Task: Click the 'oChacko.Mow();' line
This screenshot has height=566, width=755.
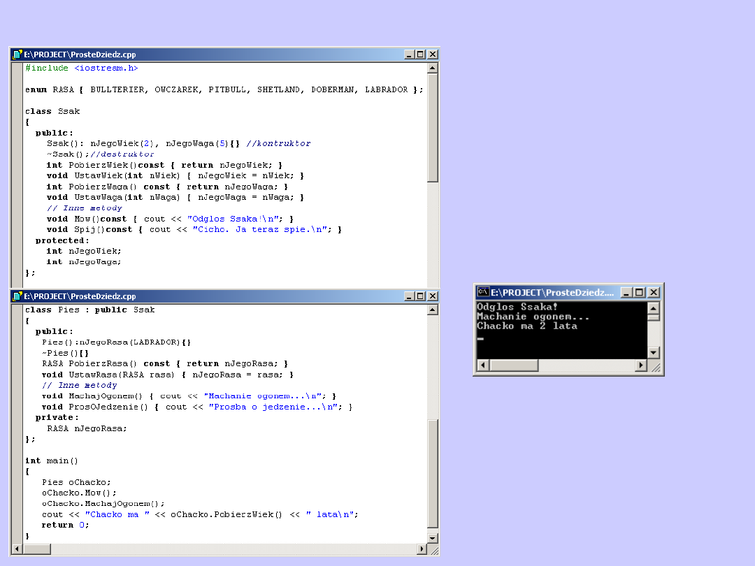Action: coord(79,493)
